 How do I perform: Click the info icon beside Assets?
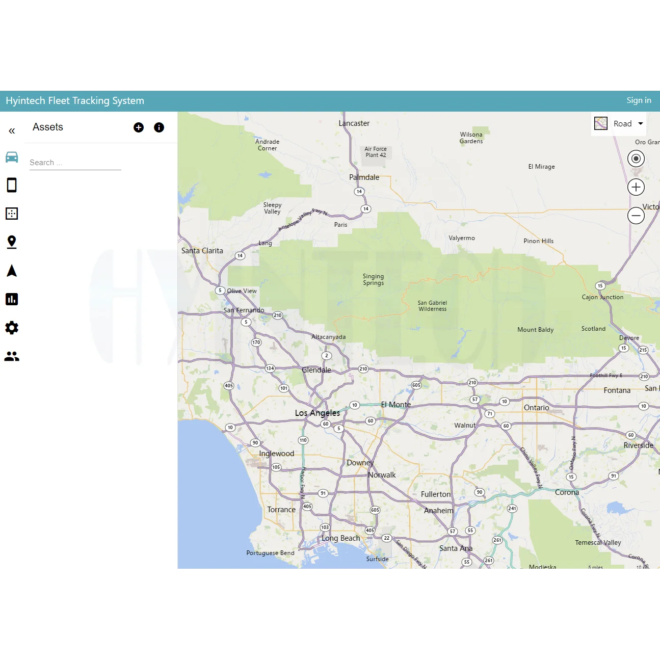[159, 127]
